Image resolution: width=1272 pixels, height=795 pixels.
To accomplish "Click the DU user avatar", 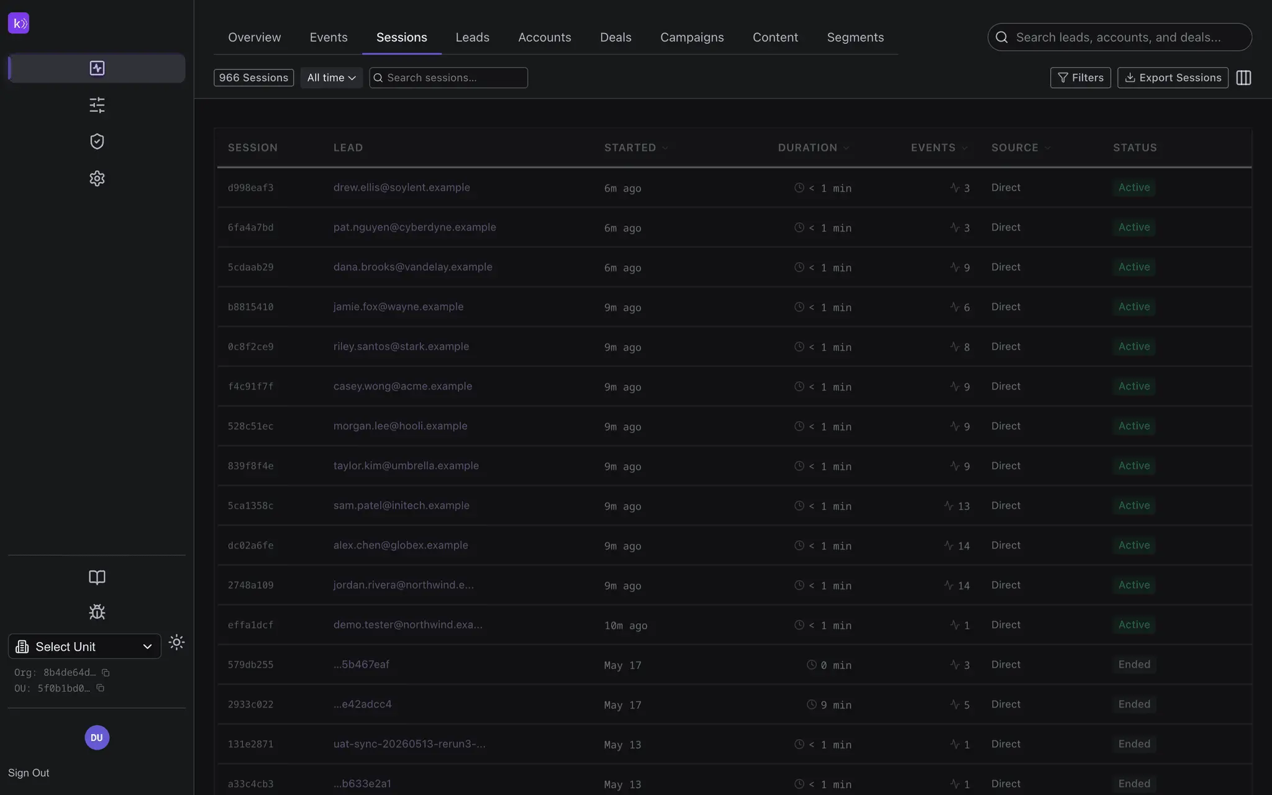I will [97, 738].
